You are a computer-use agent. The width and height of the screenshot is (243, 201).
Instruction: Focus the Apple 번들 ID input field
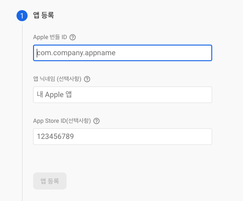click(x=123, y=53)
